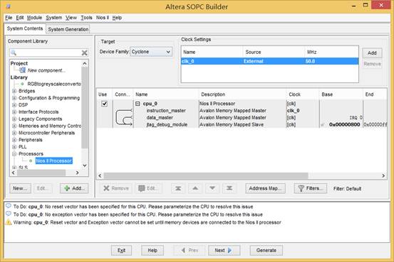Move selected component down one position
394x262 pixels.
(x=212, y=188)
